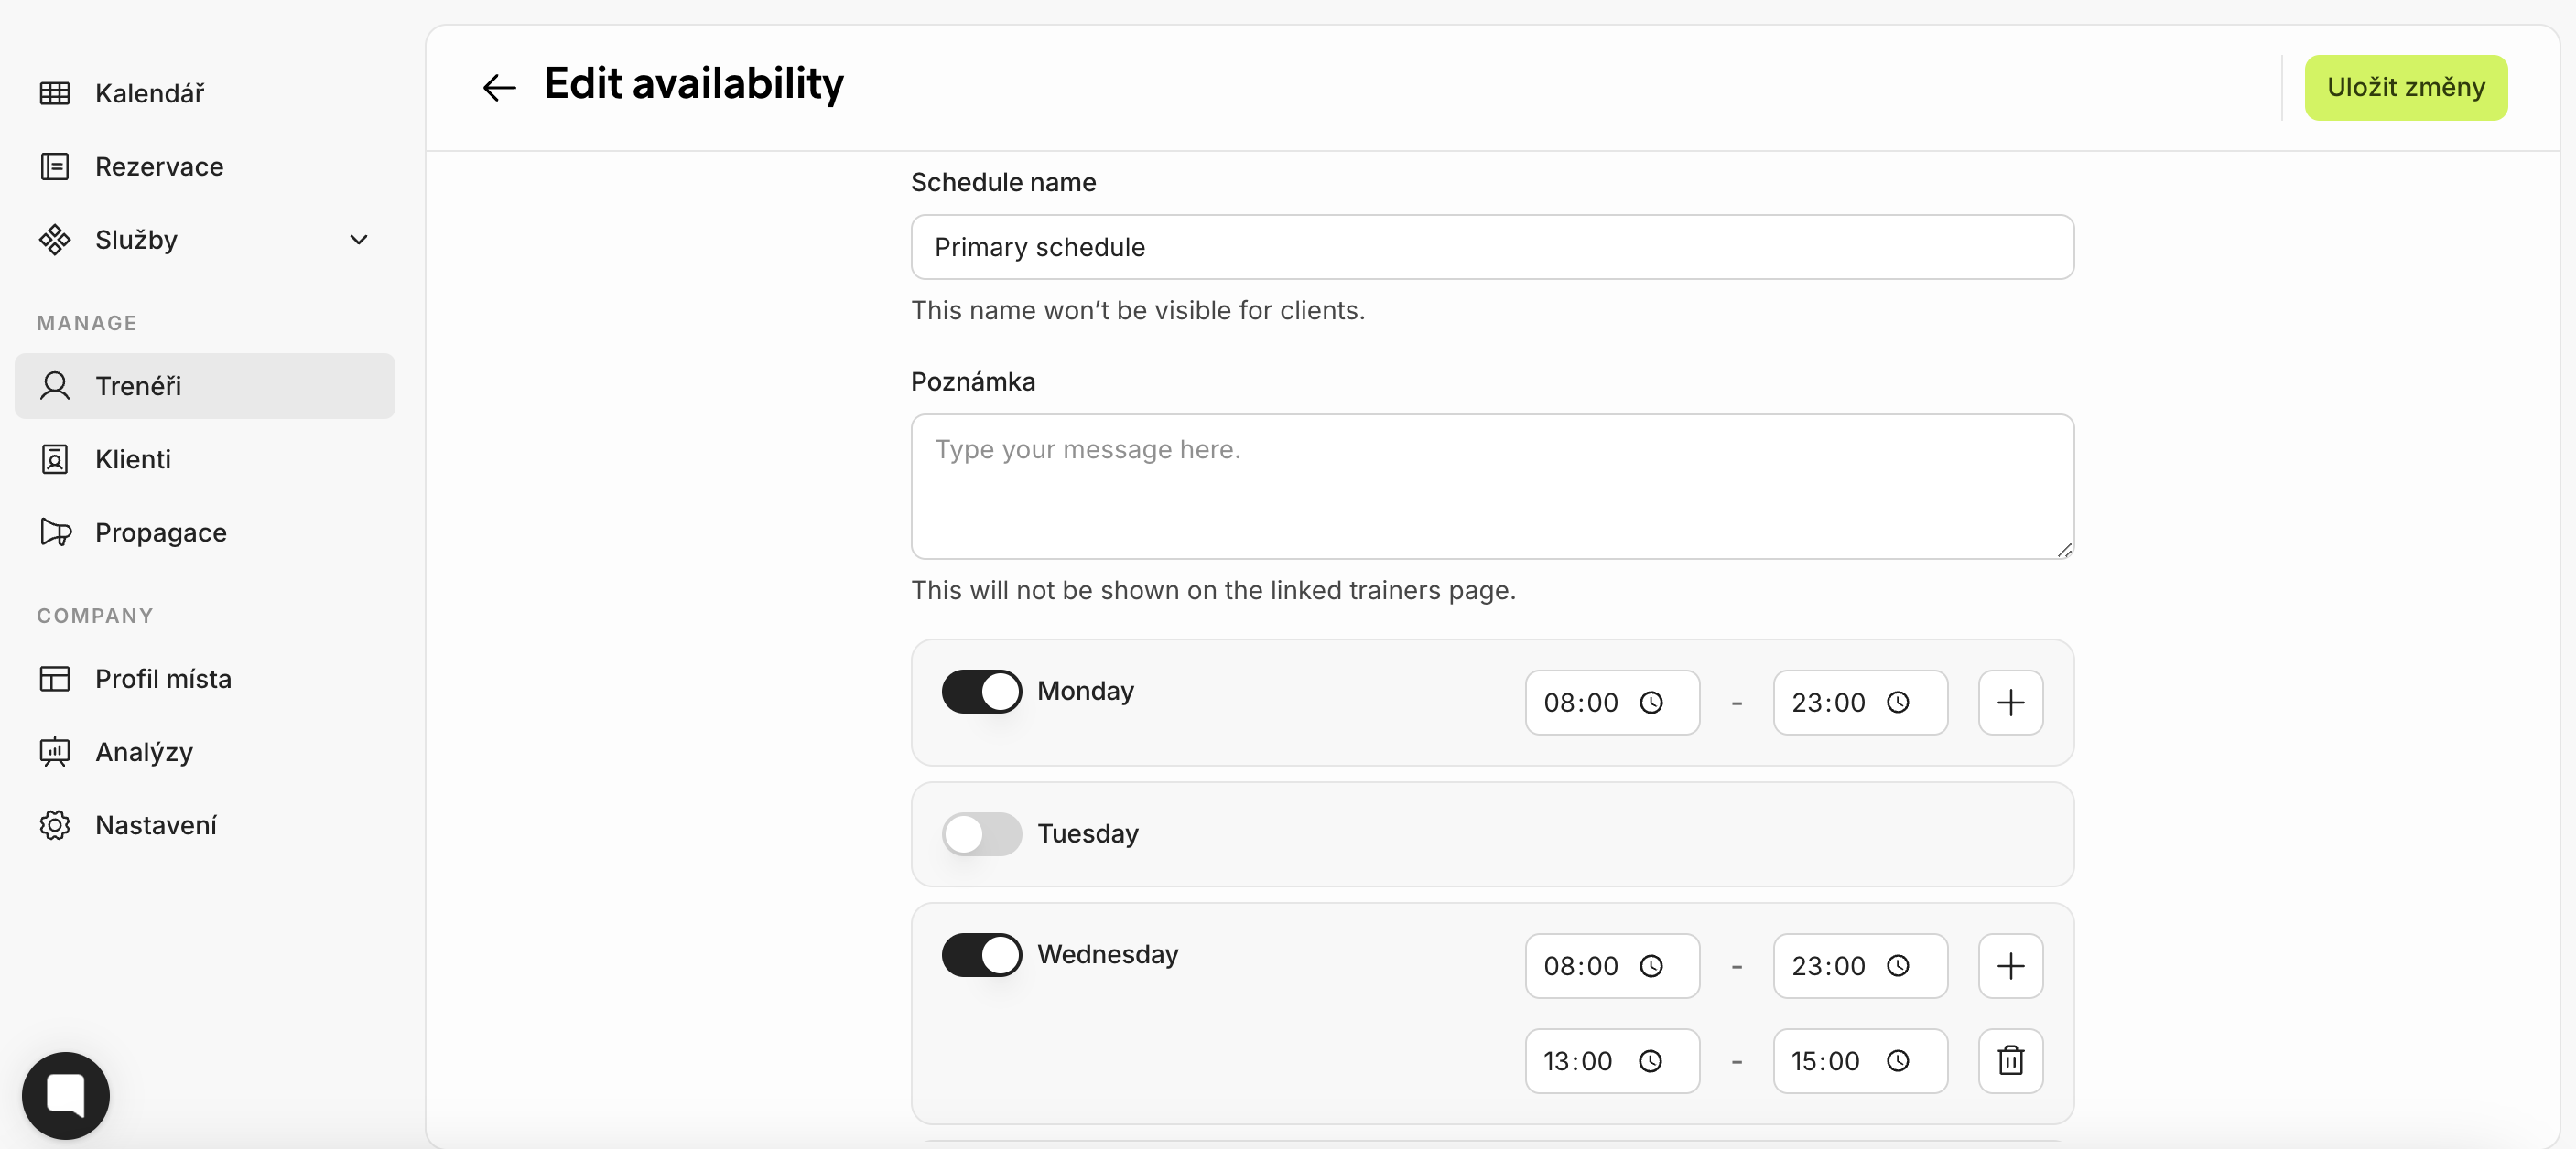Add another time slot for Monday
The width and height of the screenshot is (2576, 1149).
pyautogui.click(x=2010, y=703)
